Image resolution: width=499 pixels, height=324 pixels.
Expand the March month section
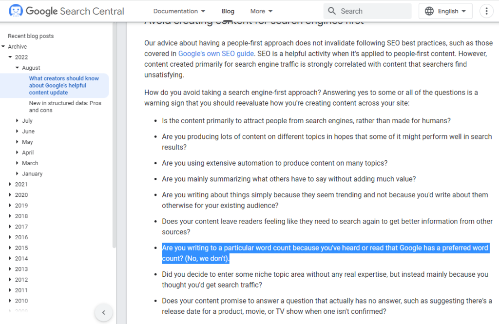tap(17, 163)
